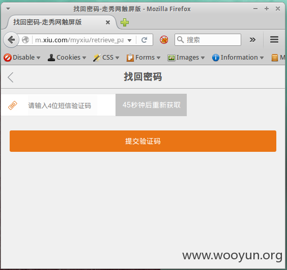Open the Forms toolbar menu

(x=143, y=58)
